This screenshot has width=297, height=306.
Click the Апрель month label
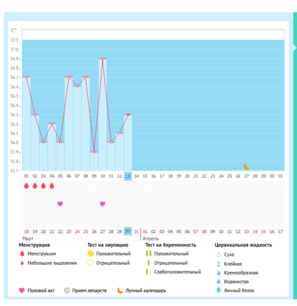(x=150, y=239)
